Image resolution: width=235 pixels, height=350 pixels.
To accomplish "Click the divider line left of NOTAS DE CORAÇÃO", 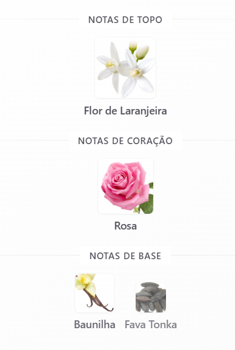I will click(x=35, y=140).
